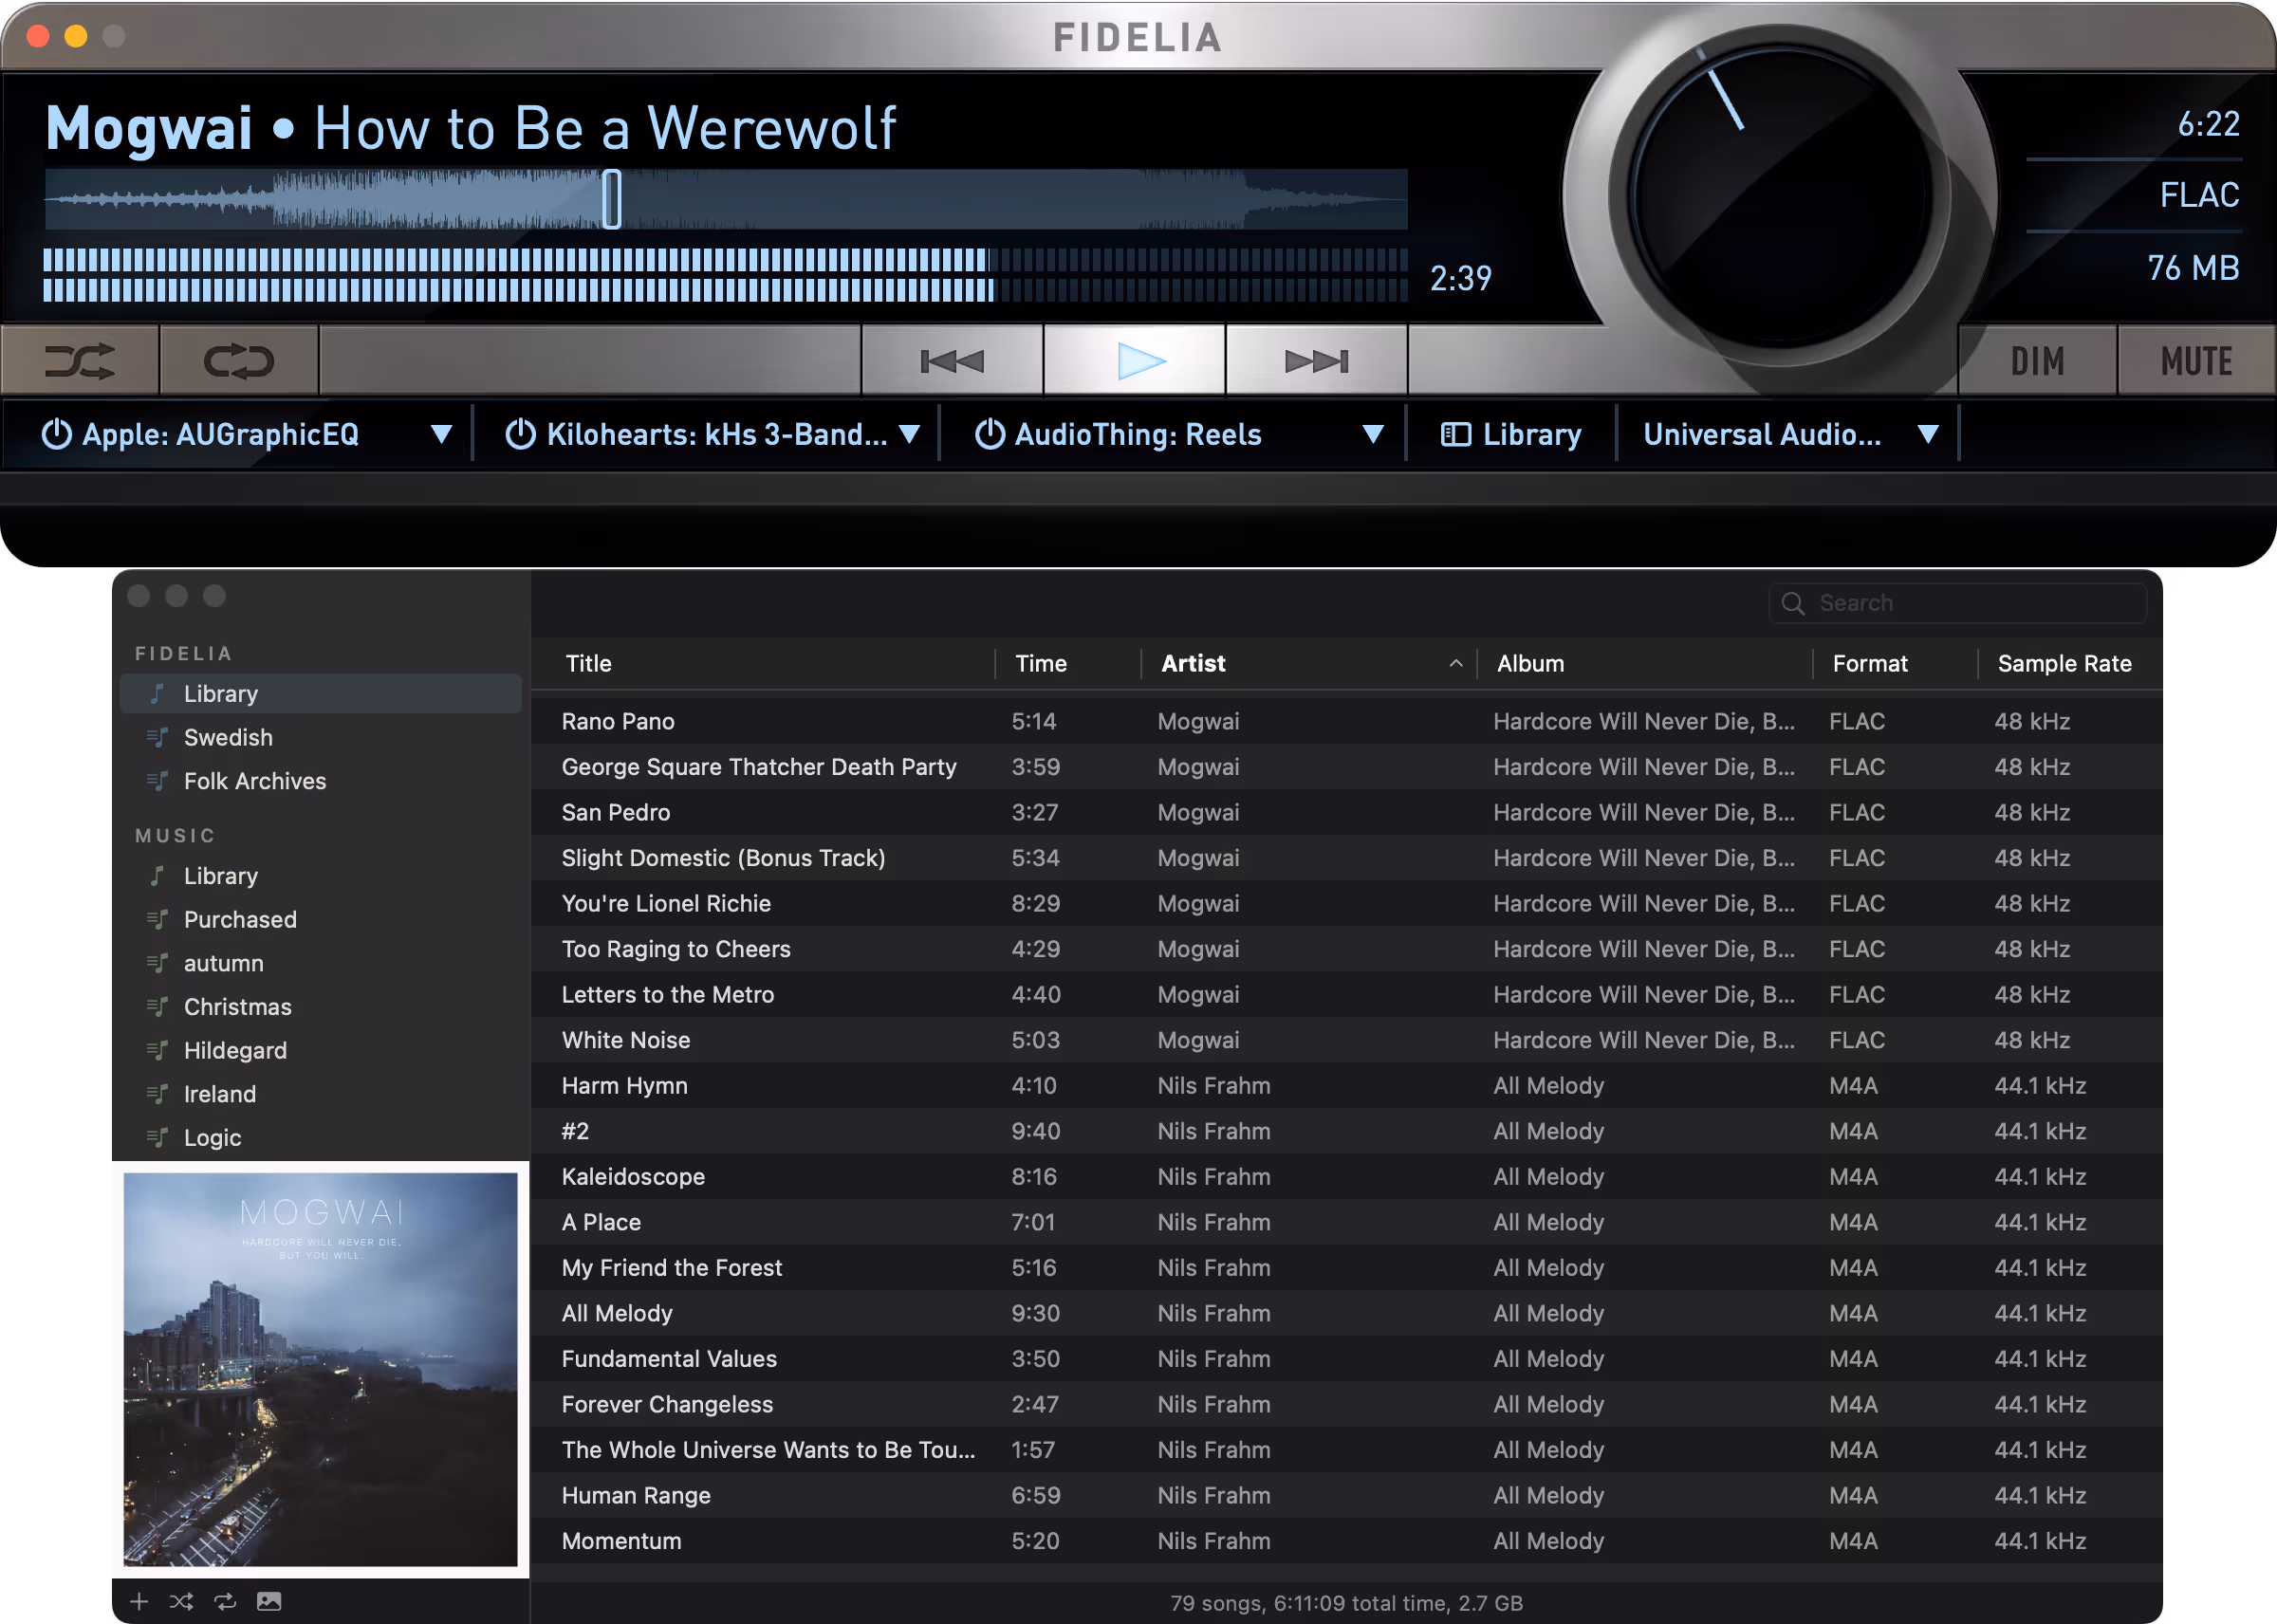The image size is (2277, 1624).
Task: Open the Kilohearts kHs 3-Band dropdown arrow
Action: 909,434
